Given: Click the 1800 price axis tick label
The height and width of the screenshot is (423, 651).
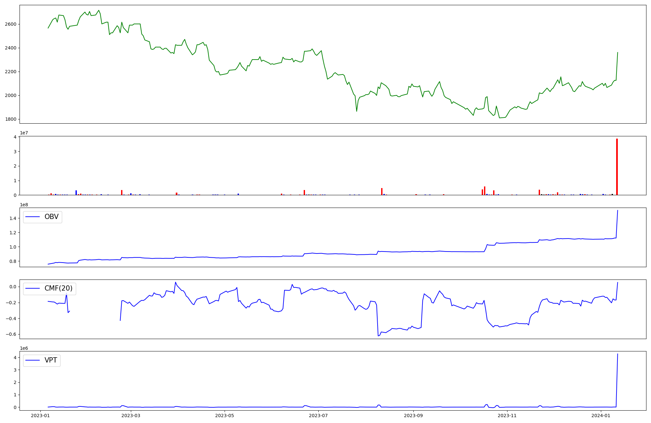Looking at the screenshot, I should 11,119.
